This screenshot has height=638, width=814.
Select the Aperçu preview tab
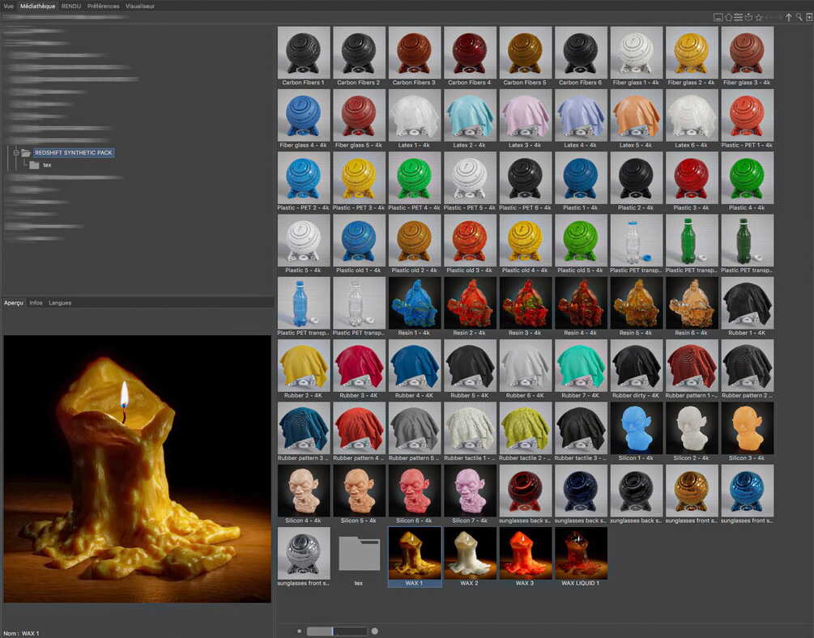coord(14,303)
